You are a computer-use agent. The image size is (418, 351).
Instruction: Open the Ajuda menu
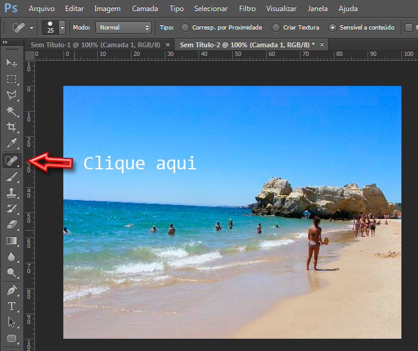click(x=348, y=9)
